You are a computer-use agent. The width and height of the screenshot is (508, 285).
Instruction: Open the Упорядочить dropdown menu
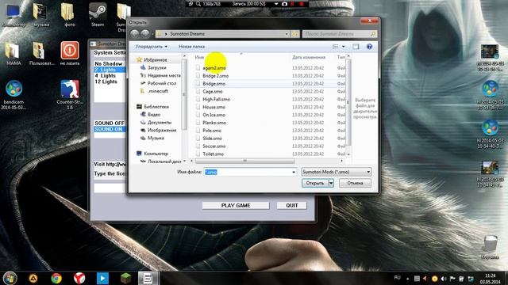click(x=152, y=47)
